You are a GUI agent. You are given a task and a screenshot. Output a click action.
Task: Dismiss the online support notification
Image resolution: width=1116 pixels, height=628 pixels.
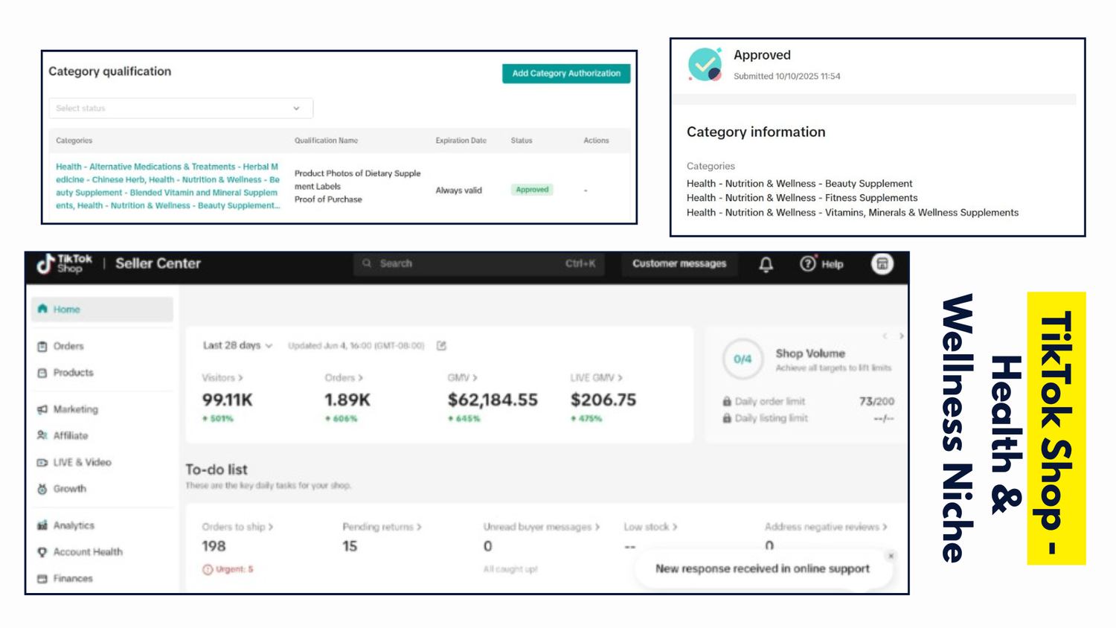[x=891, y=556]
